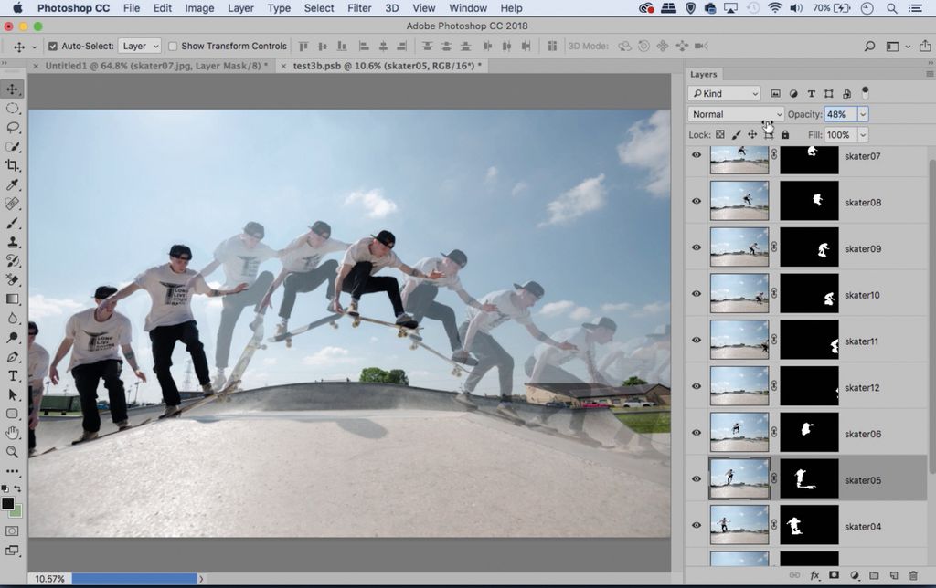This screenshot has height=588, width=936.
Task: Select the skater05 layer mask thumbnail
Action: click(x=808, y=478)
